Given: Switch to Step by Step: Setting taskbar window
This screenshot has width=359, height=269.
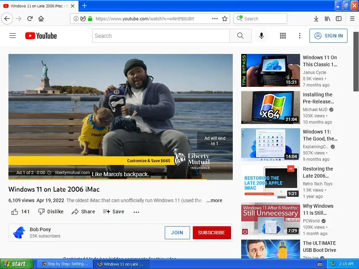Looking at the screenshot, I should coord(65,264).
